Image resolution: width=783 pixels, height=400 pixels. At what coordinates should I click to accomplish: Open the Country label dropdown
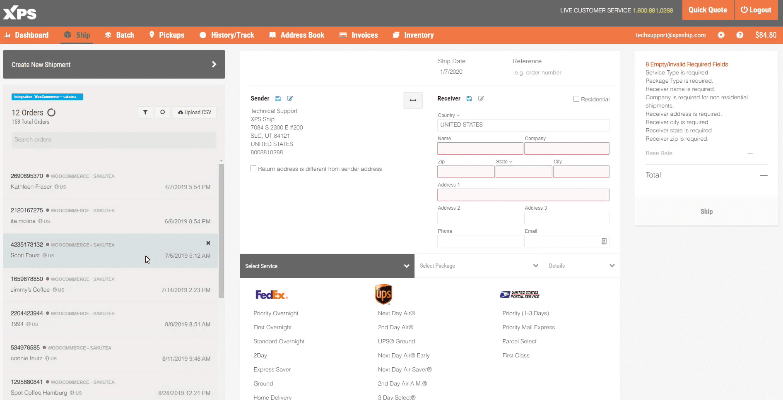click(x=449, y=115)
